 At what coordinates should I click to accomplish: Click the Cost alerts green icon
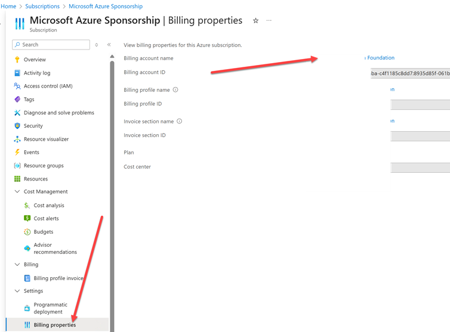coord(27,219)
